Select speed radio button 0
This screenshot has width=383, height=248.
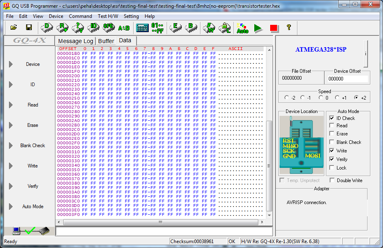(x=321, y=98)
